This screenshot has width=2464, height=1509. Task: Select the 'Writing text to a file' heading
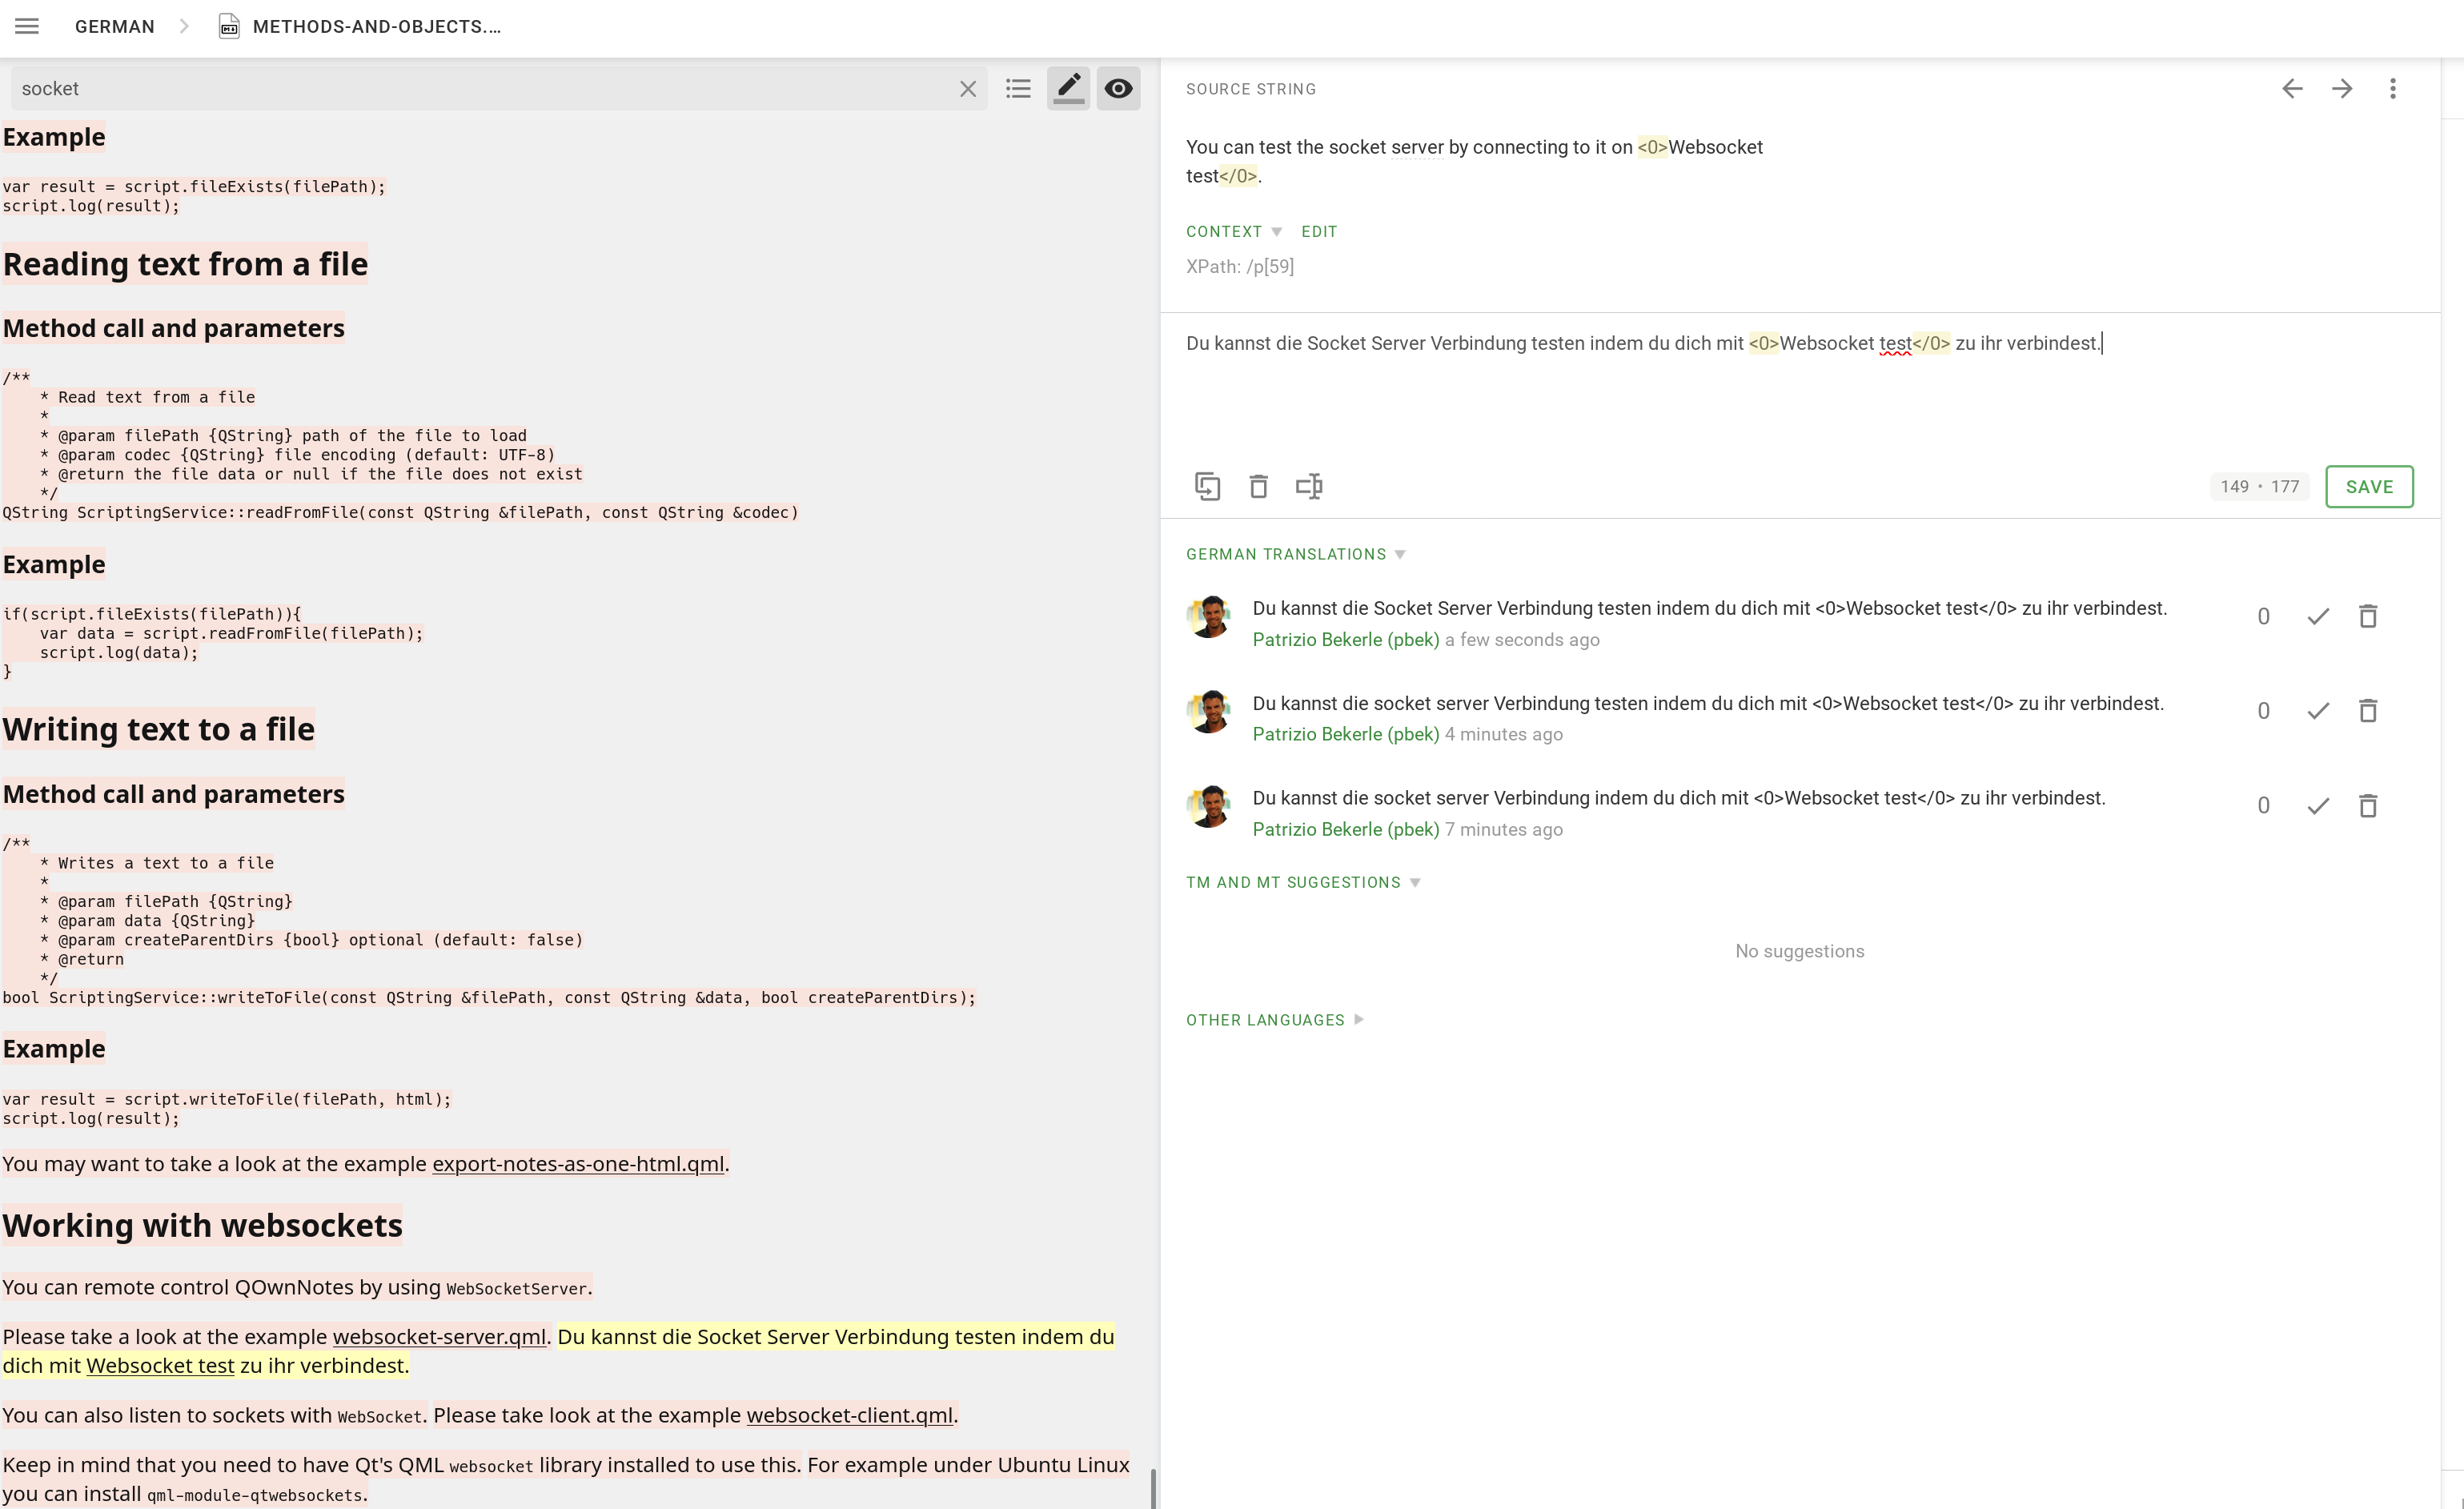[x=159, y=730]
